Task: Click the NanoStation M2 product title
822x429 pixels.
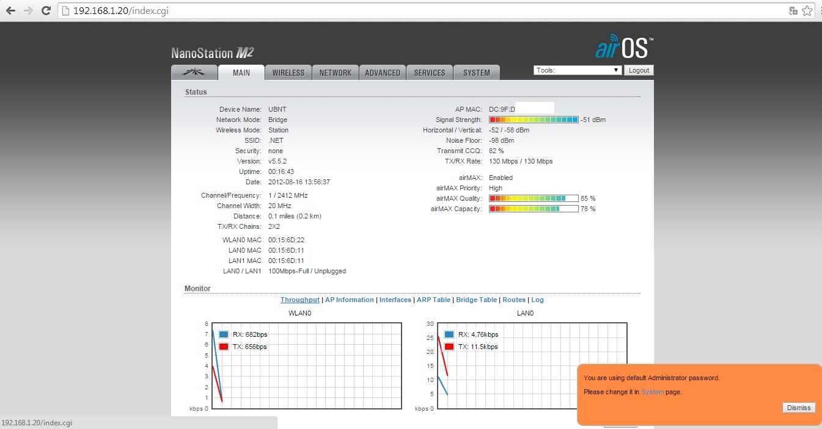Action: (x=213, y=53)
